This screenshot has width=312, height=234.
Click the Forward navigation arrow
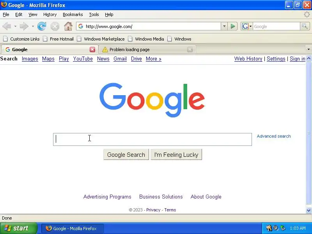pyautogui.click(x=24, y=26)
